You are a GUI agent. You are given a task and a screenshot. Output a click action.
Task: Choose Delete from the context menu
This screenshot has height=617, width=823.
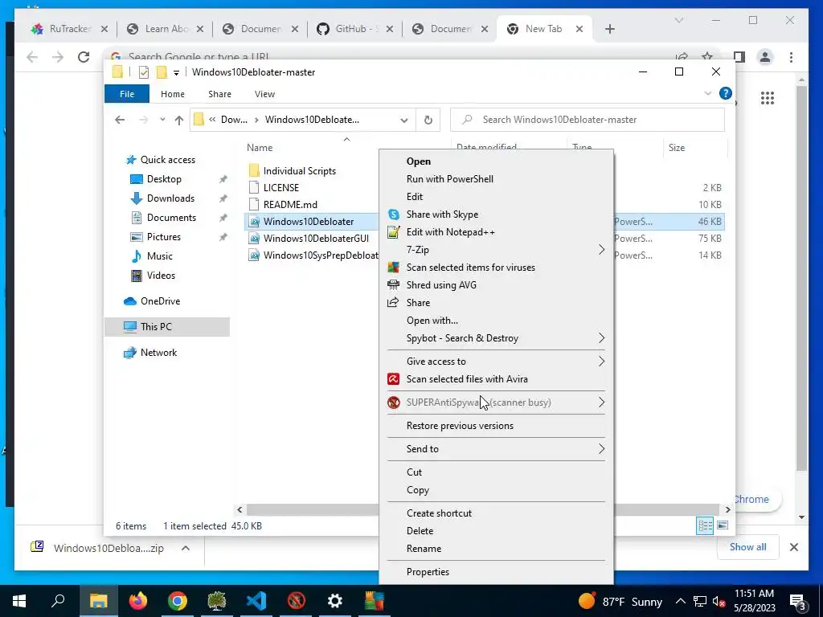(x=420, y=531)
